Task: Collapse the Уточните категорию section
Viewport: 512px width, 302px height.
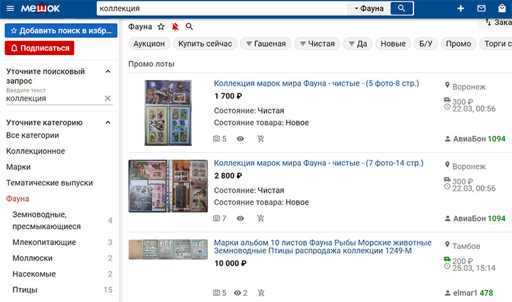Action: pyautogui.click(x=108, y=123)
